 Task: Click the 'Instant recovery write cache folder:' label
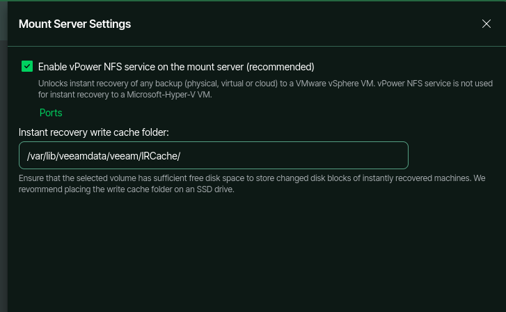pos(93,132)
